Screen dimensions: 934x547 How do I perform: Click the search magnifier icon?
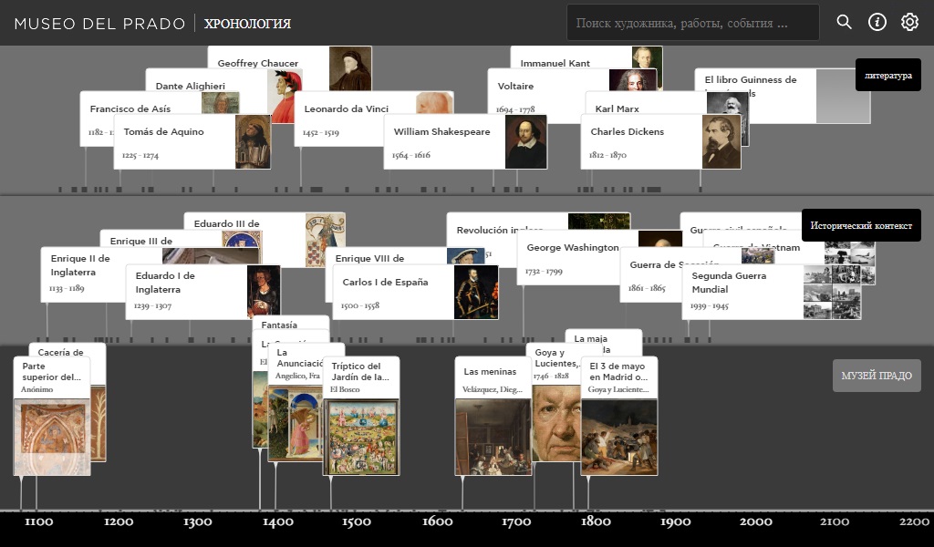[844, 22]
